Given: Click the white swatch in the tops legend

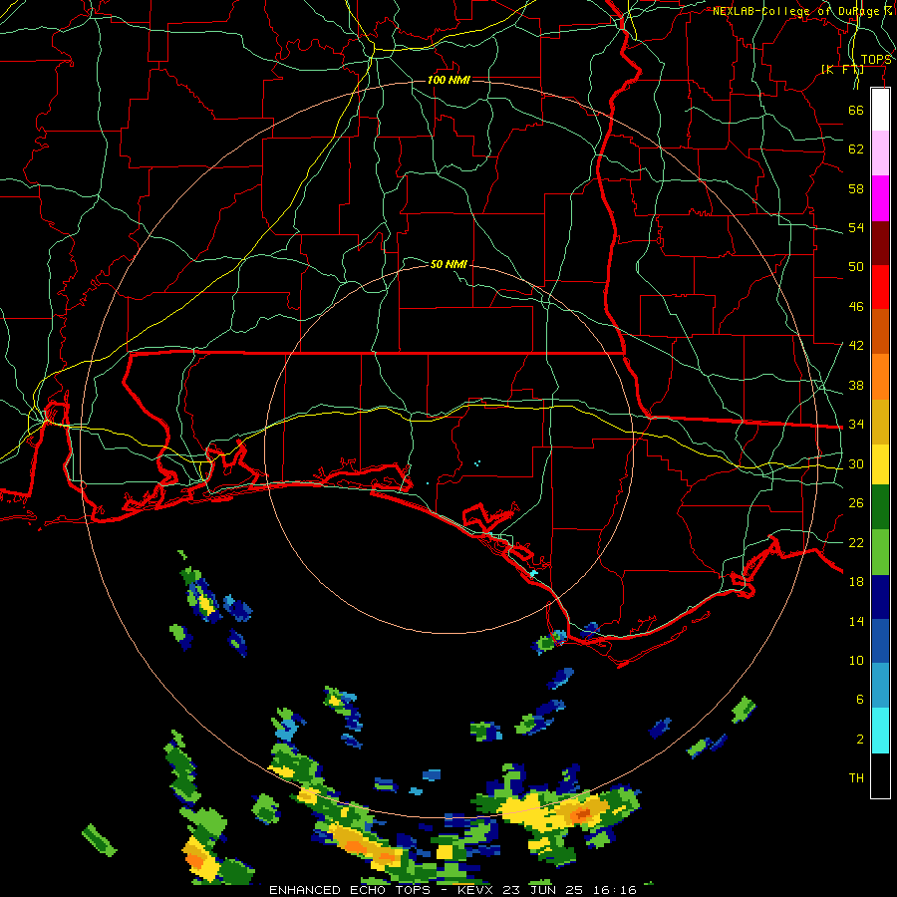Looking at the screenshot, I should pos(880,110).
